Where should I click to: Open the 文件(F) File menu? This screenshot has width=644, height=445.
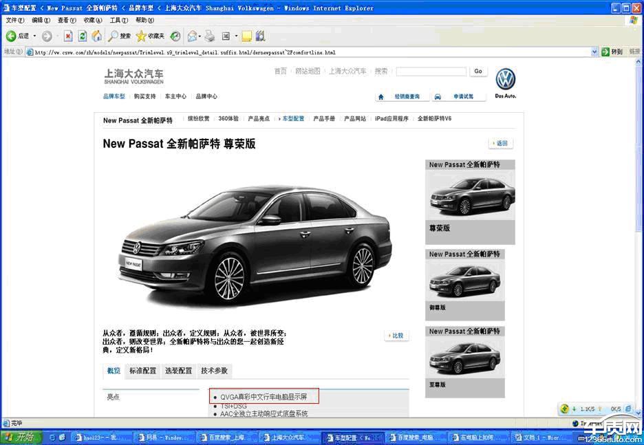click(x=14, y=20)
